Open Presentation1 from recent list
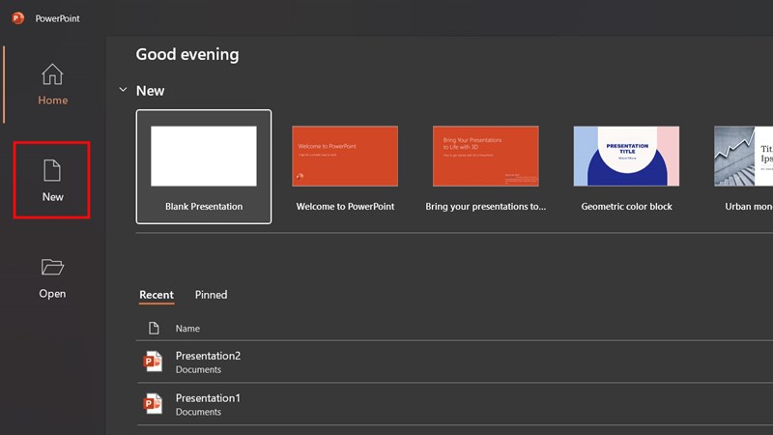The height and width of the screenshot is (435, 773). pyautogui.click(x=208, y=398)
